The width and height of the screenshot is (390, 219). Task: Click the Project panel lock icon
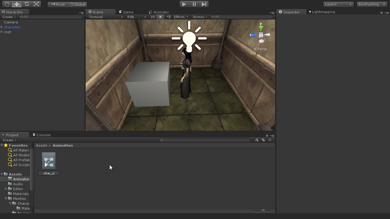pos(267,135)
